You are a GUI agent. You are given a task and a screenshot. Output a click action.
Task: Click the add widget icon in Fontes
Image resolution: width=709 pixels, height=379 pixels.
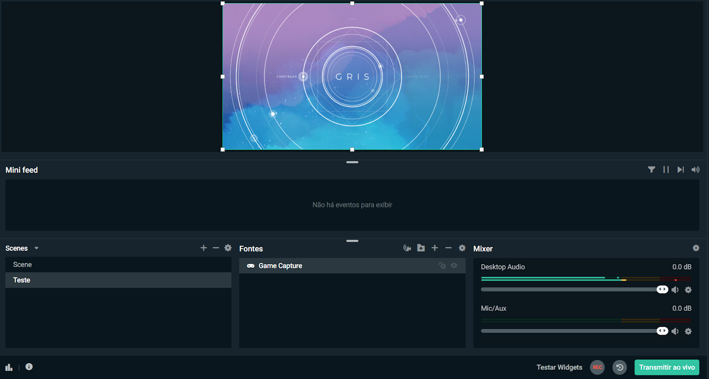point(407,248)
